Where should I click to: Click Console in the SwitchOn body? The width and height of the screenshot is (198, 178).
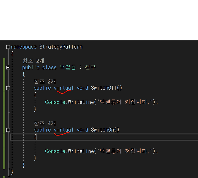(55, 151)
